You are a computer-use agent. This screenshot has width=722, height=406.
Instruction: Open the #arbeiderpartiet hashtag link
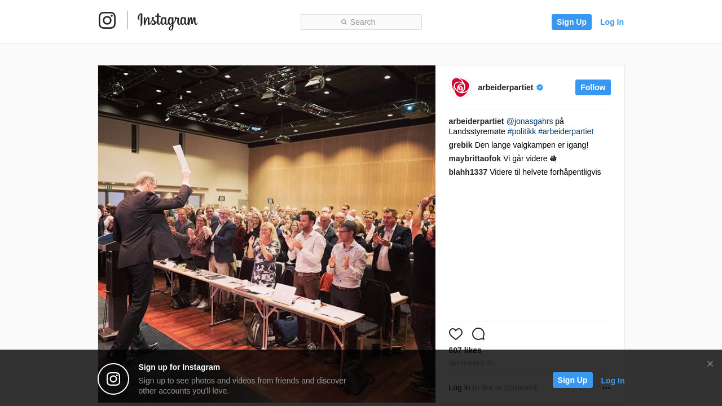tap(566, 131)
